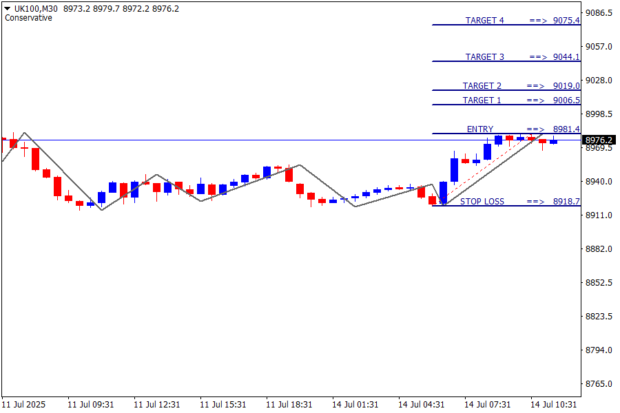The height and width of the screenshot is (413, 620).
Task: Click the 11 Jul 09:31 time label
Action: (90, 405)
